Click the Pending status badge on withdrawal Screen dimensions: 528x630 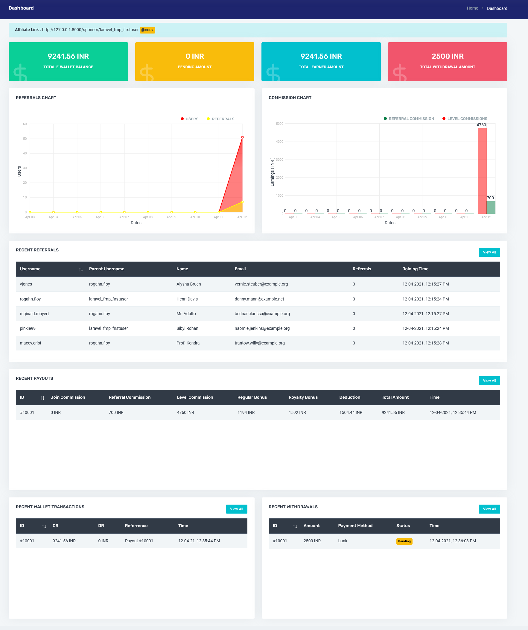click(x=404, y=541)
